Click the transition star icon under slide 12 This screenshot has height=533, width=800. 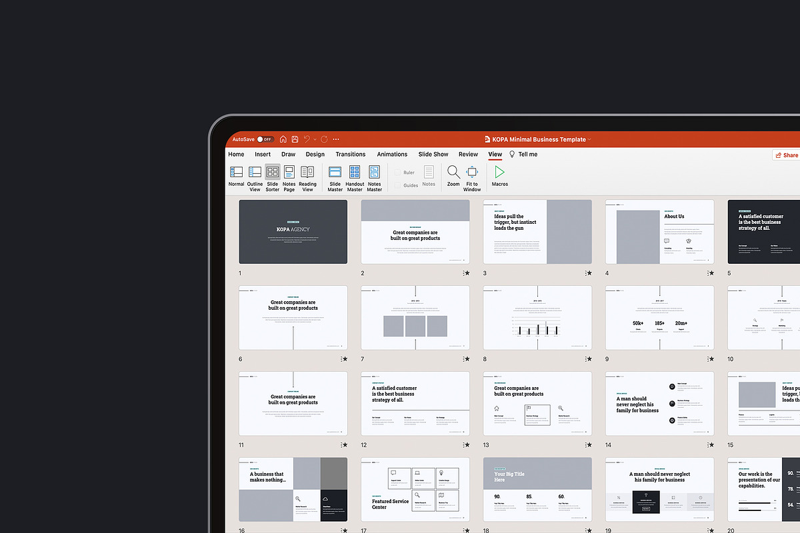click(x=466, y=445)
